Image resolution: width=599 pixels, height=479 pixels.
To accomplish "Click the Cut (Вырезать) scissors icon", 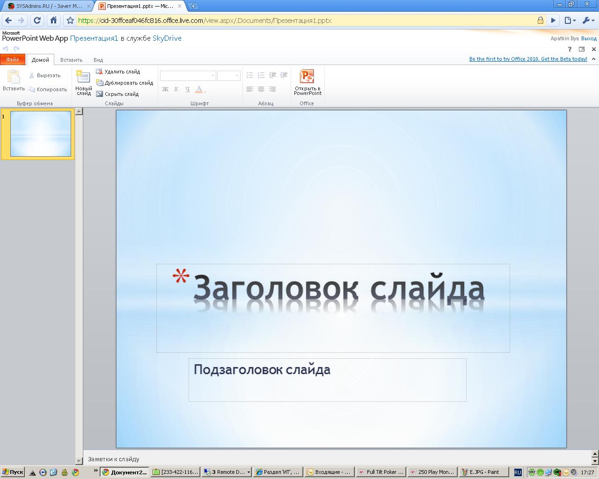I will pyautogui.click(x=32, y=75).
